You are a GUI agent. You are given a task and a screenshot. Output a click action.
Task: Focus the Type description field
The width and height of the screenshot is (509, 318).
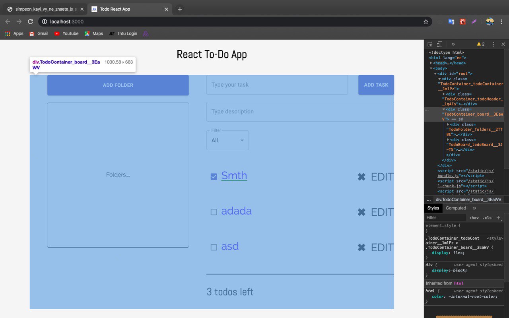pos(300,112)
